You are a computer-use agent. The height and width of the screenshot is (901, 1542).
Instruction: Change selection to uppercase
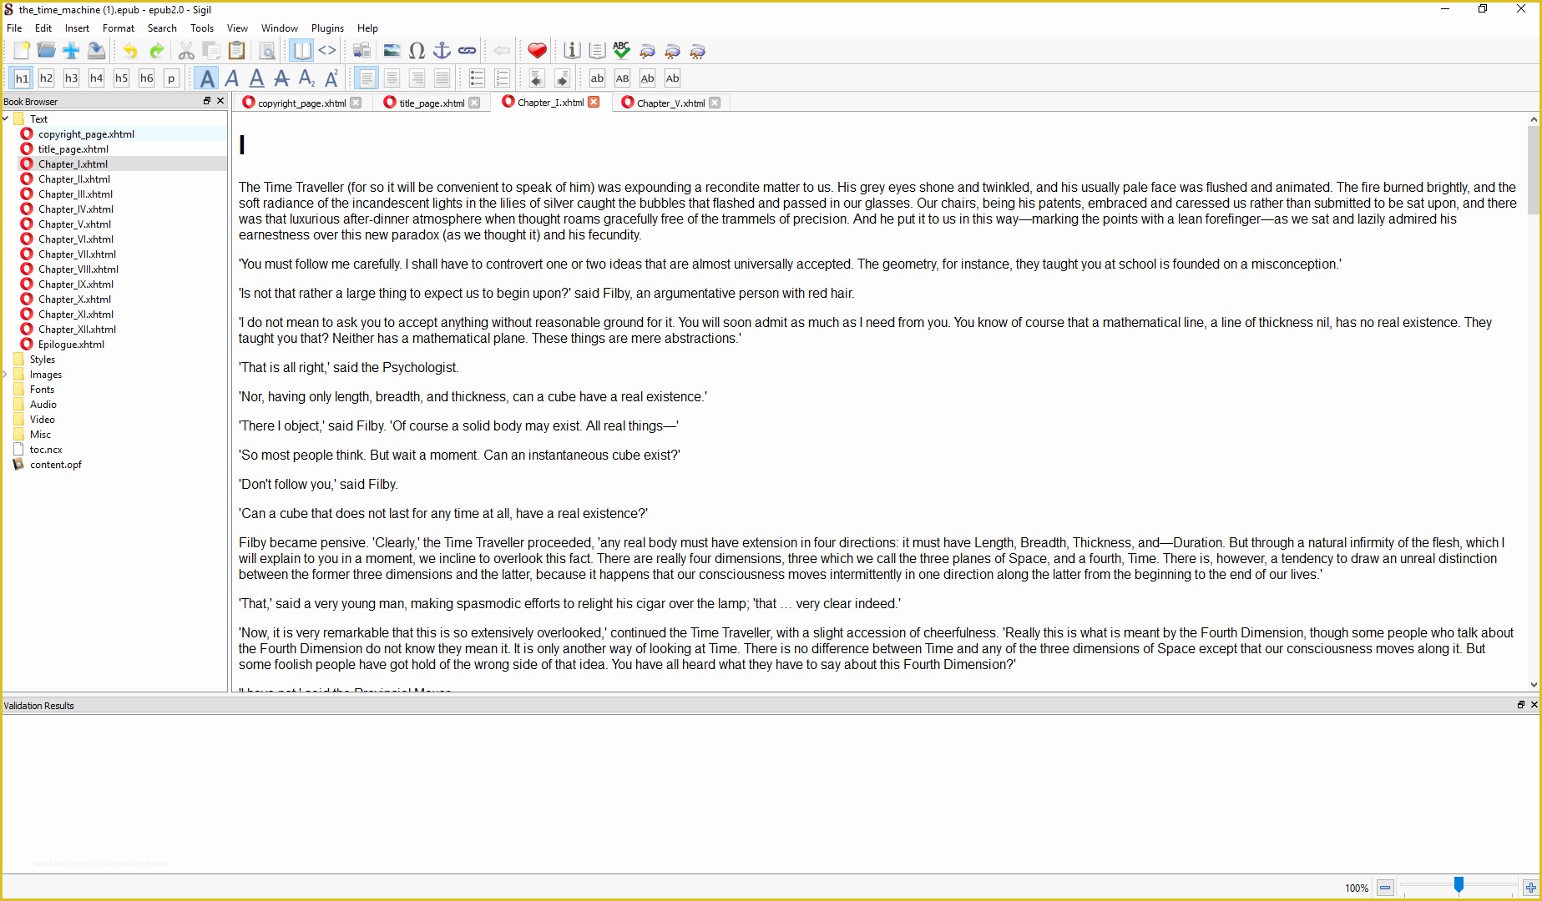[x=622, y=78]
